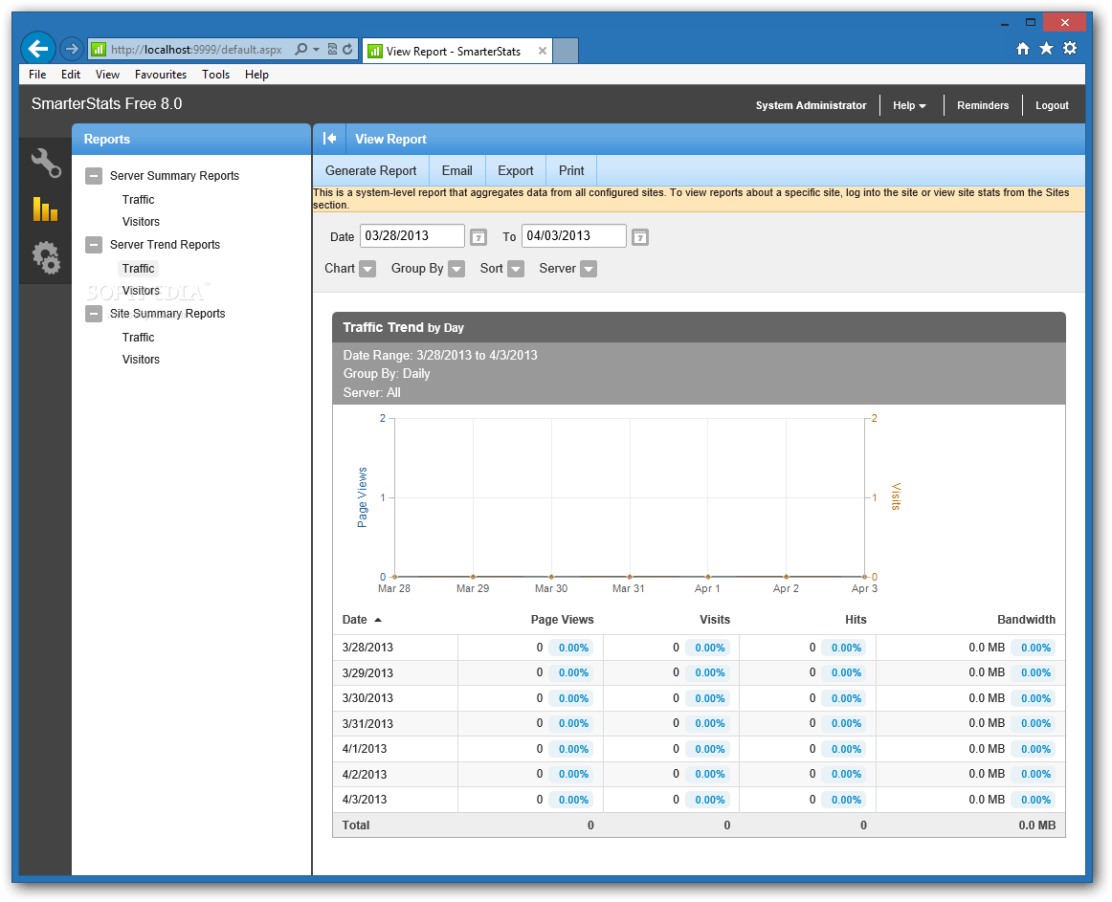The height and width of the screenshot is (902, 1112).
Task: Click the Reminders link
Action: [x=982, y=105]
